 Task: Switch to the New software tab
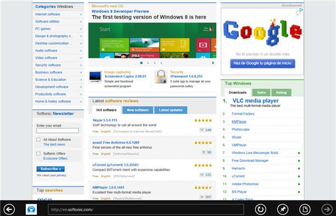138,110
